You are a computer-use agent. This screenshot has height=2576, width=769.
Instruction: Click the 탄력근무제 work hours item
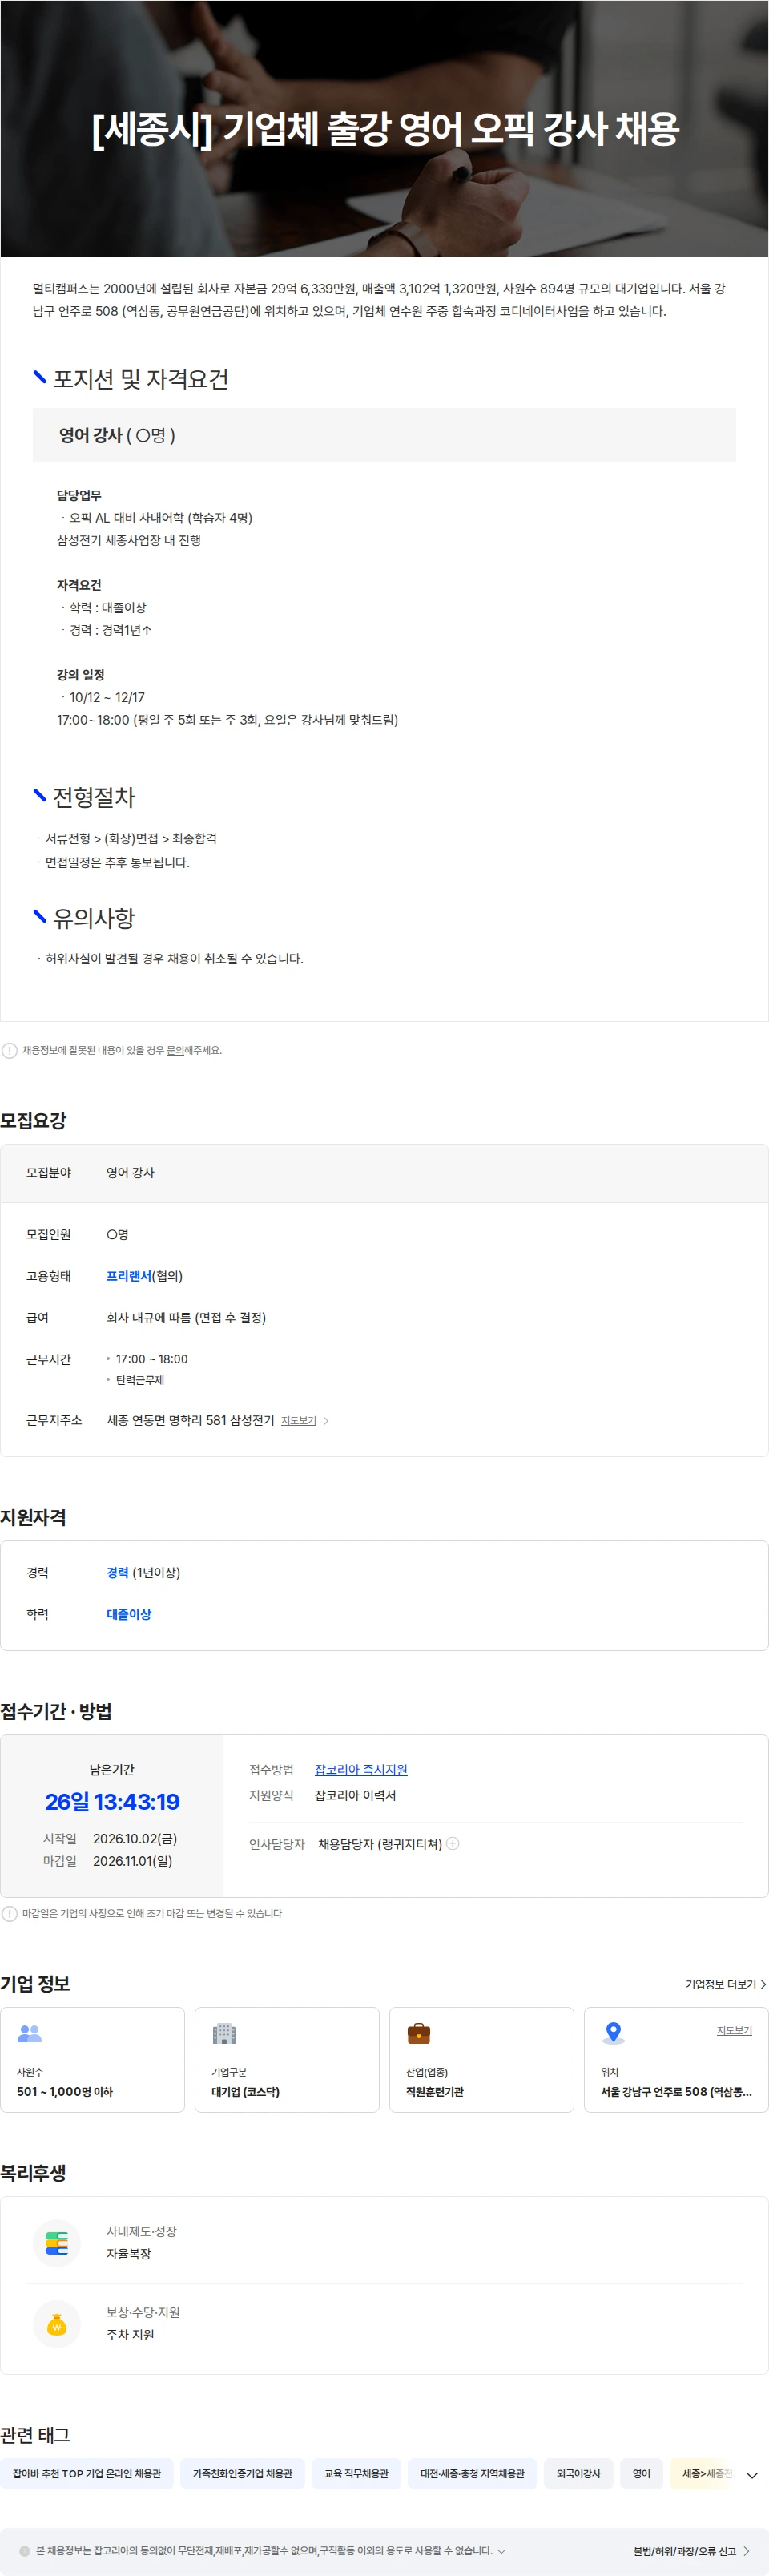tap(140, 1380)
